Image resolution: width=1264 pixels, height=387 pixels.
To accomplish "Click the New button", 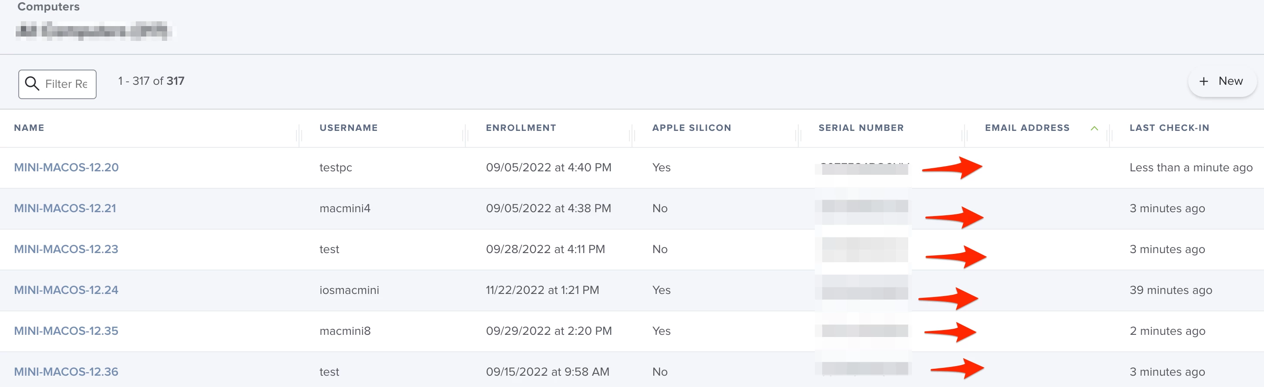I will point(1222,81).
